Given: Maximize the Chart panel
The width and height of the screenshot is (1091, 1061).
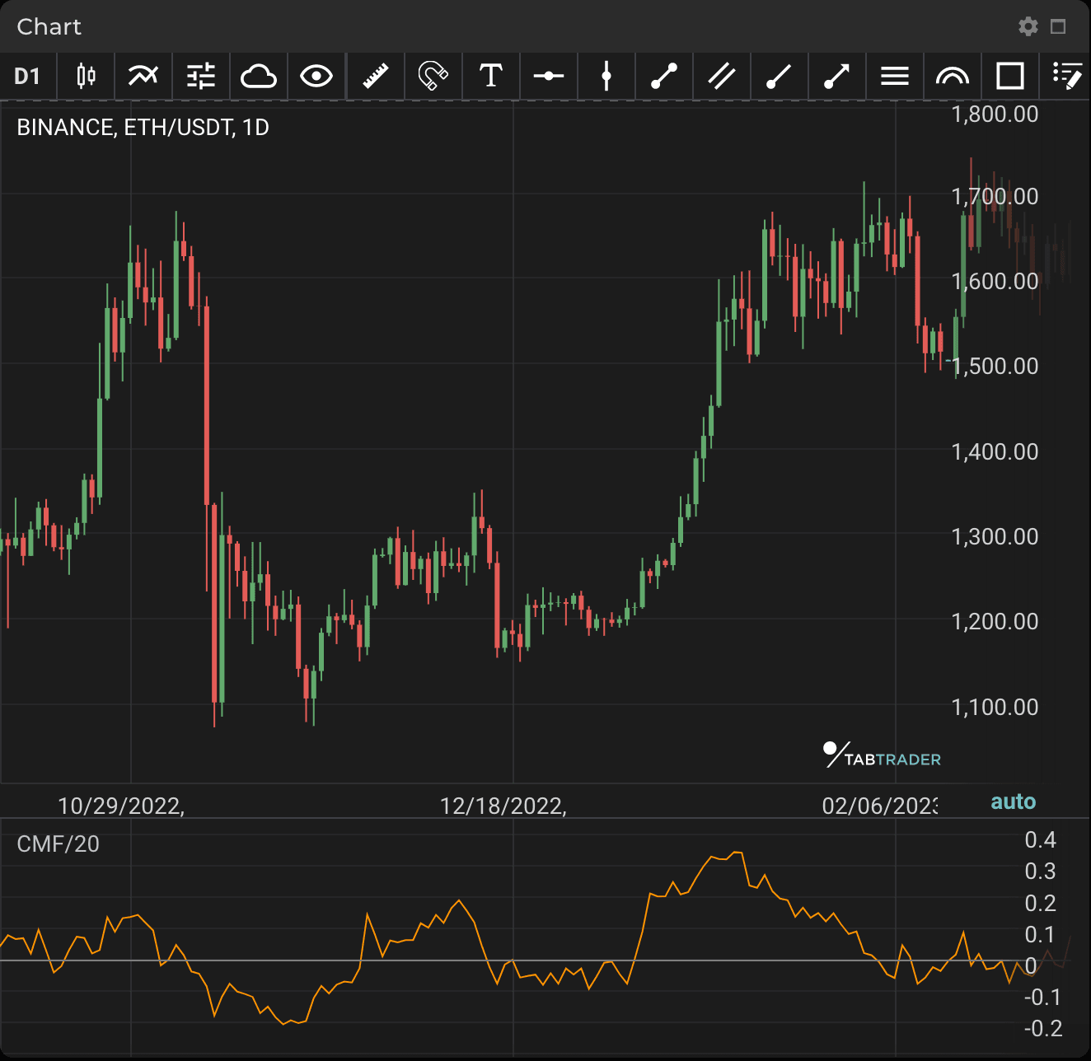Looking at the screenshot, I should point(1059,26).
